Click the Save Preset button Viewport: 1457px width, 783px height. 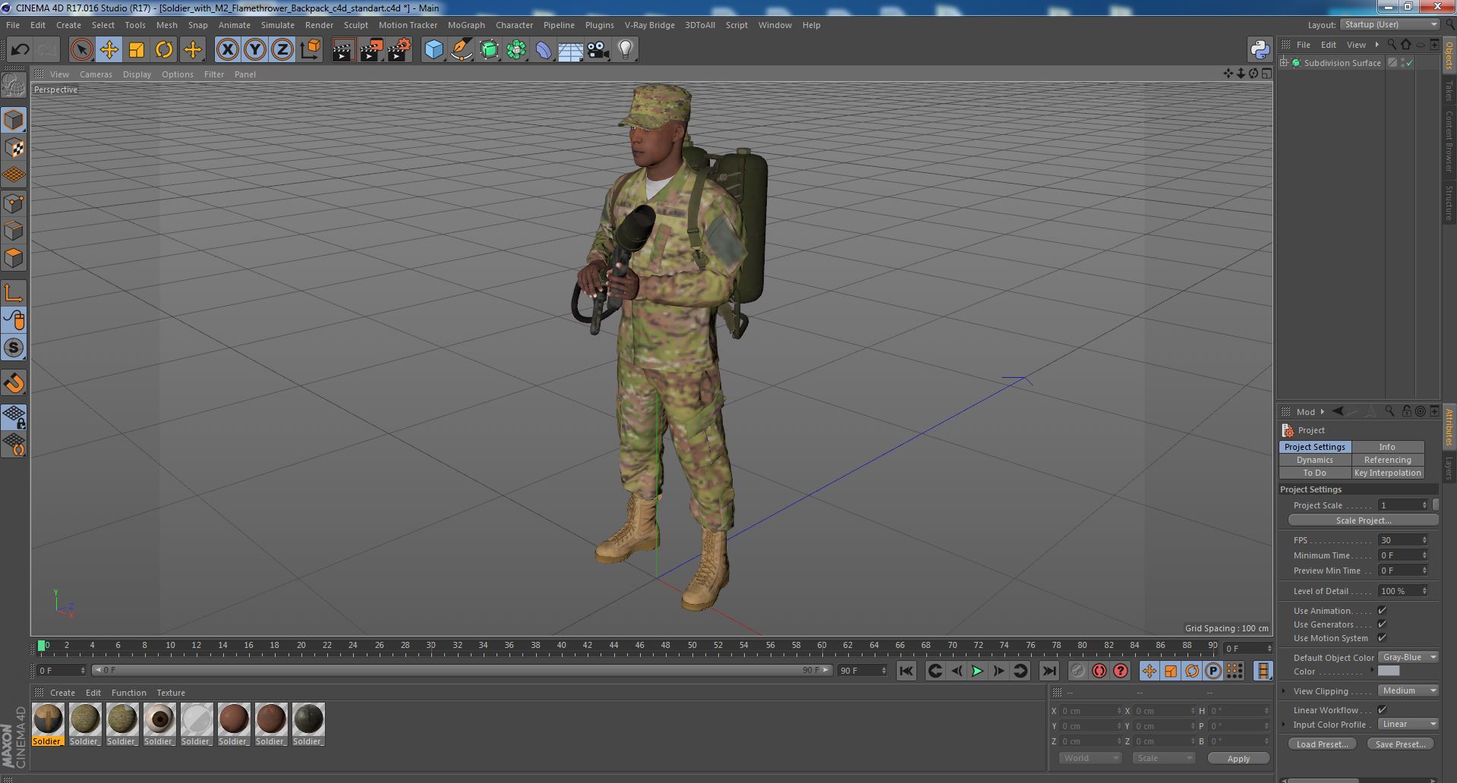1401,744
